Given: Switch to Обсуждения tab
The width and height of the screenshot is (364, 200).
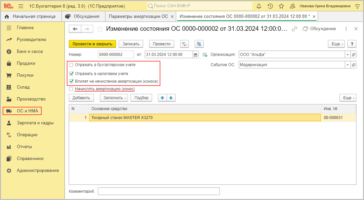Looking at the screenshot, I should tap(83, 17).
